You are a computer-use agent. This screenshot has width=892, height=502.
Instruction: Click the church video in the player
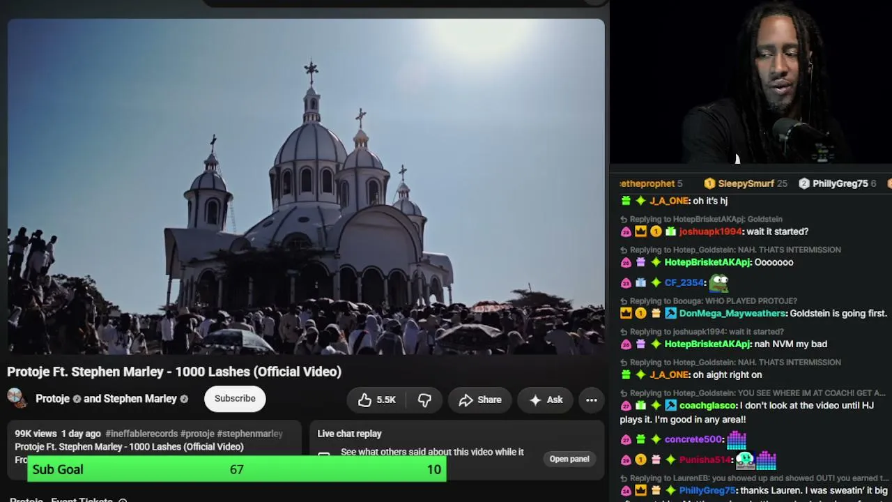click(306, 187)
